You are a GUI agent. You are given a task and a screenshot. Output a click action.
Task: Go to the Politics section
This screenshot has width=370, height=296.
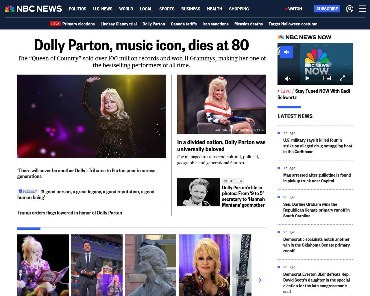tap(77, 9)
